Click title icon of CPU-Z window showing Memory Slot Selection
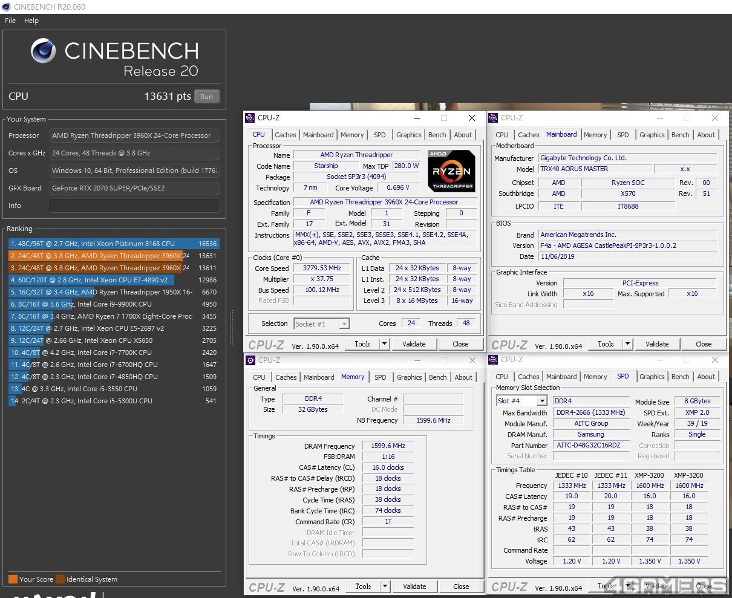Screen dimensions: 732x598 [494, 360]
